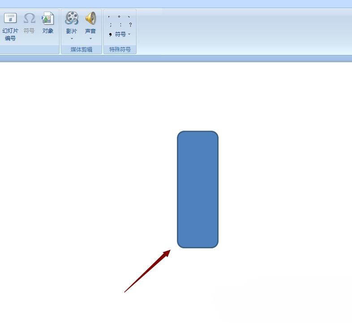Insert slide number (幻灯片编号)
Screen dimensions: 352x323
coord(10,27)
